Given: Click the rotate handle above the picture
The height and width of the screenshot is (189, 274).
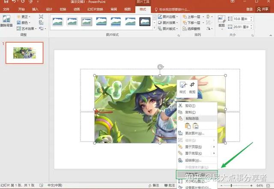Looking at the screenshot, I should click(160, 67).
